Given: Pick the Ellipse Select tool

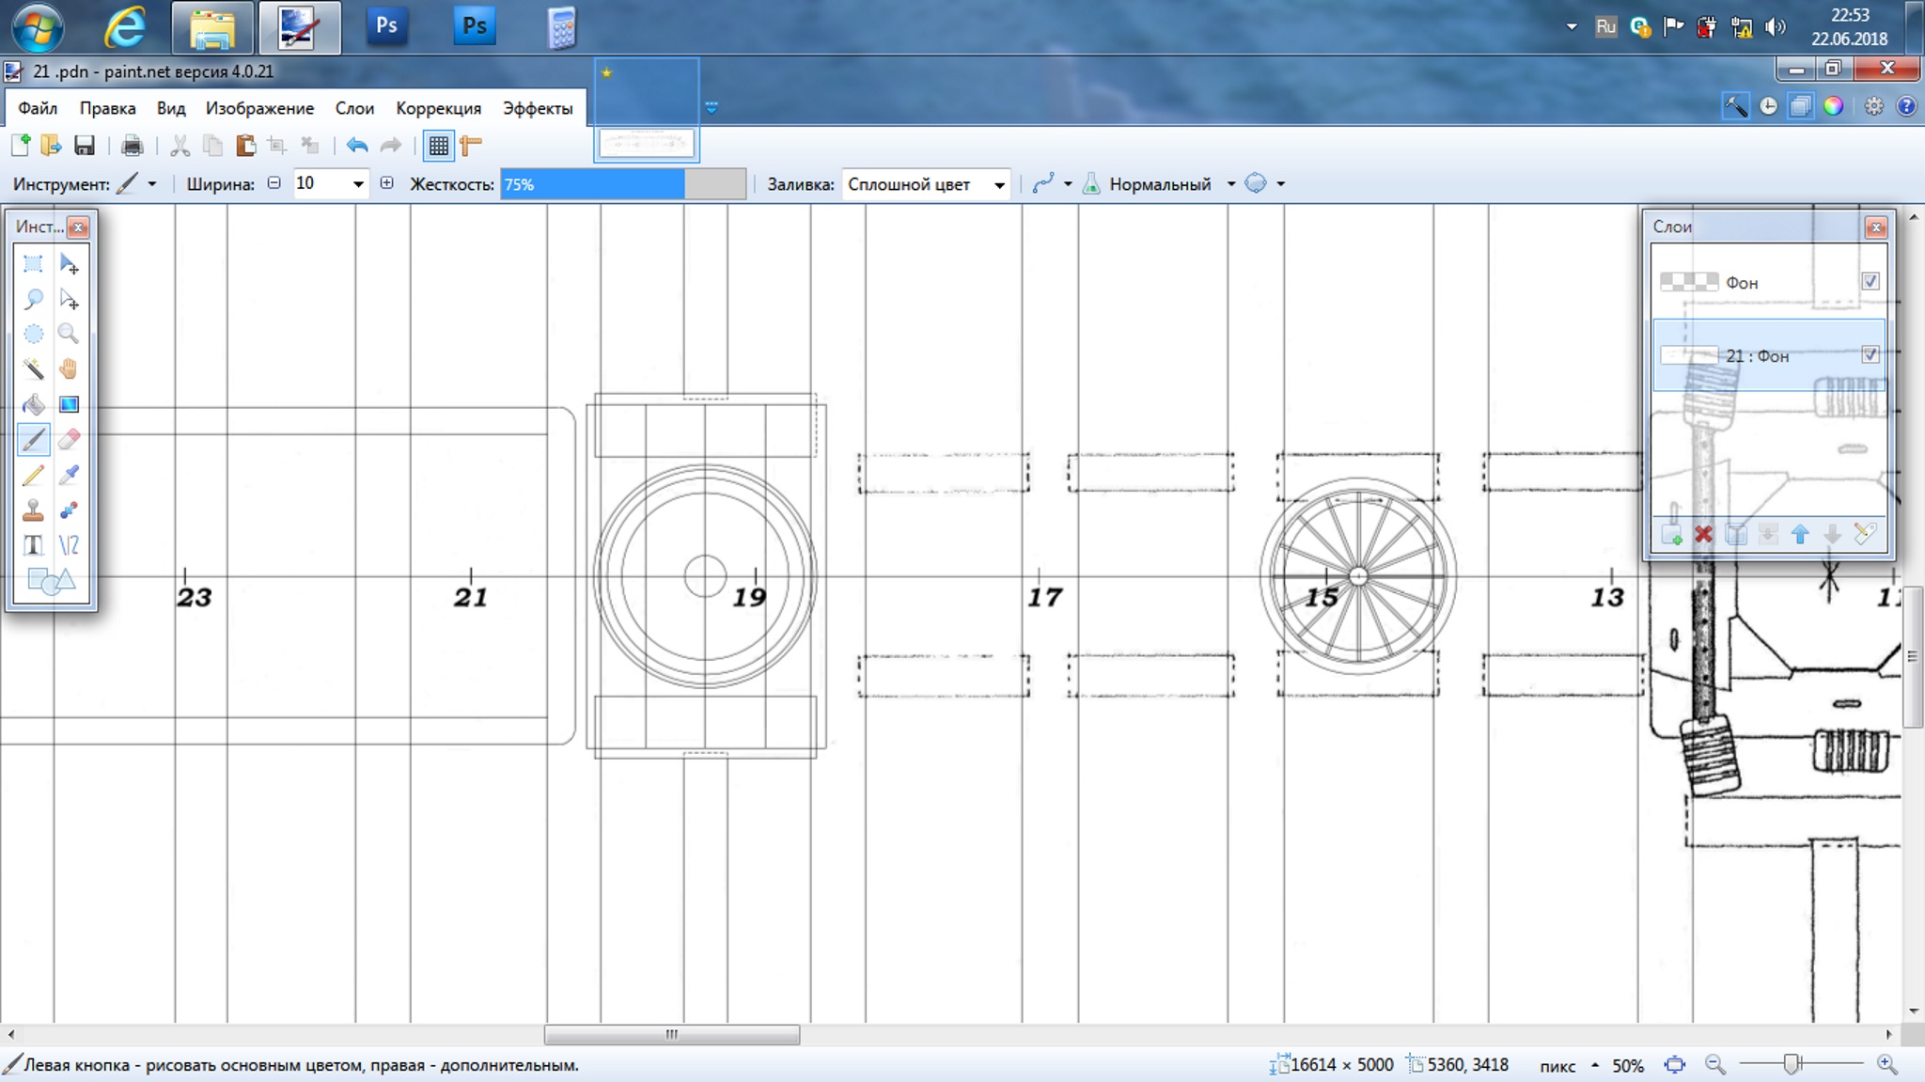Looking at the screenshot, I should click(x=33, y=335).
